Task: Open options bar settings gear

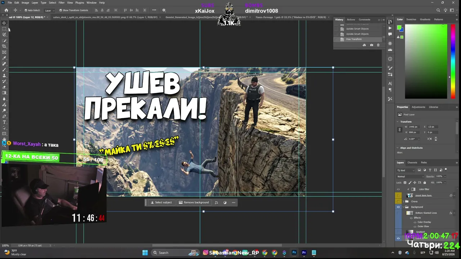Action: [164, 10]
